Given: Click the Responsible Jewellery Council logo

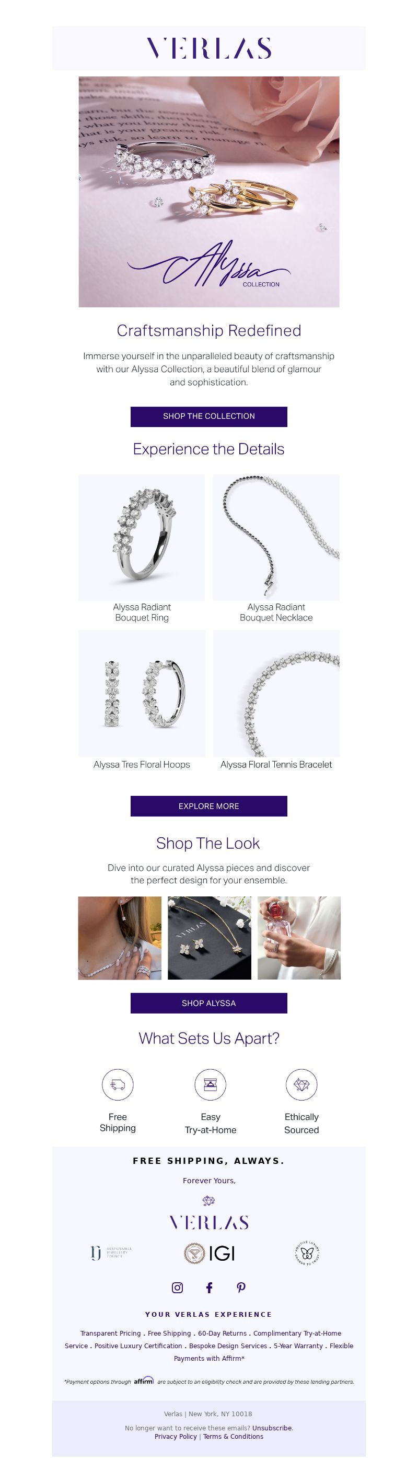Looking at the screenshot, I should tap(111, 1253).
